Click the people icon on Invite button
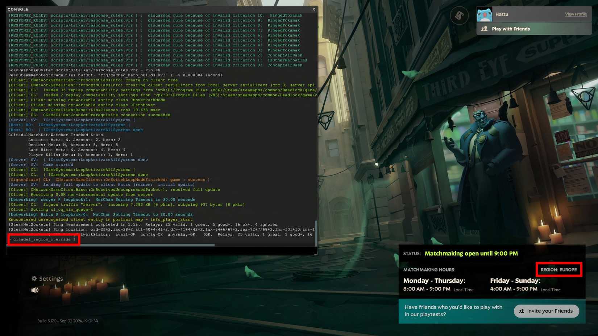The width and height of the screenshot is (598, 336). (522, 311)
